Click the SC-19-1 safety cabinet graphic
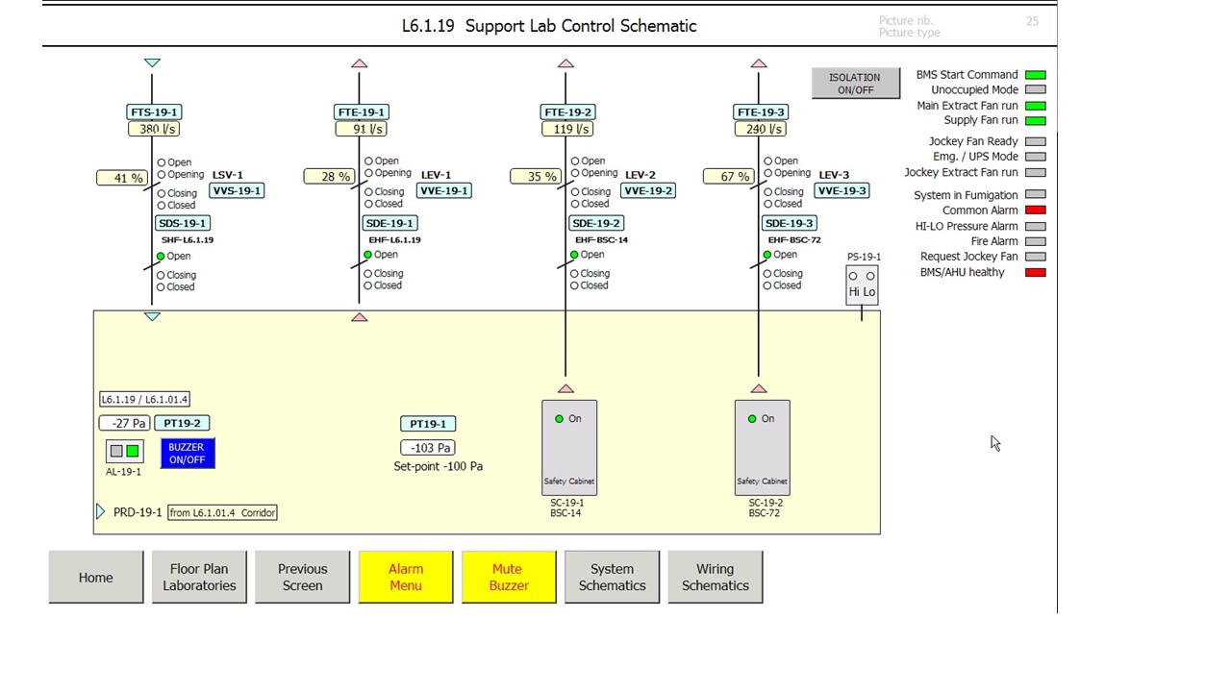This screenshot has width=1231, height=692. (x=569, y=448)
